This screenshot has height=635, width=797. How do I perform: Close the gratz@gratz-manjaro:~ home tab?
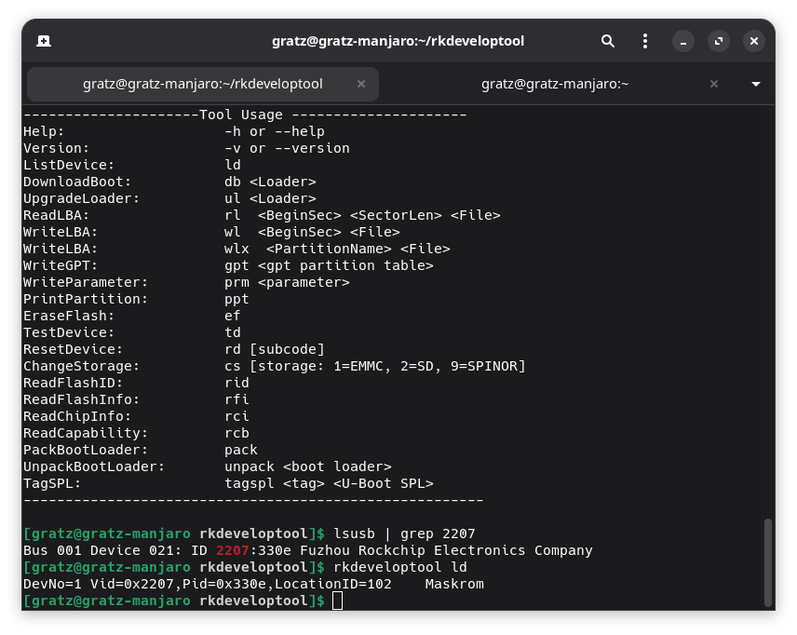coord(714,84)
